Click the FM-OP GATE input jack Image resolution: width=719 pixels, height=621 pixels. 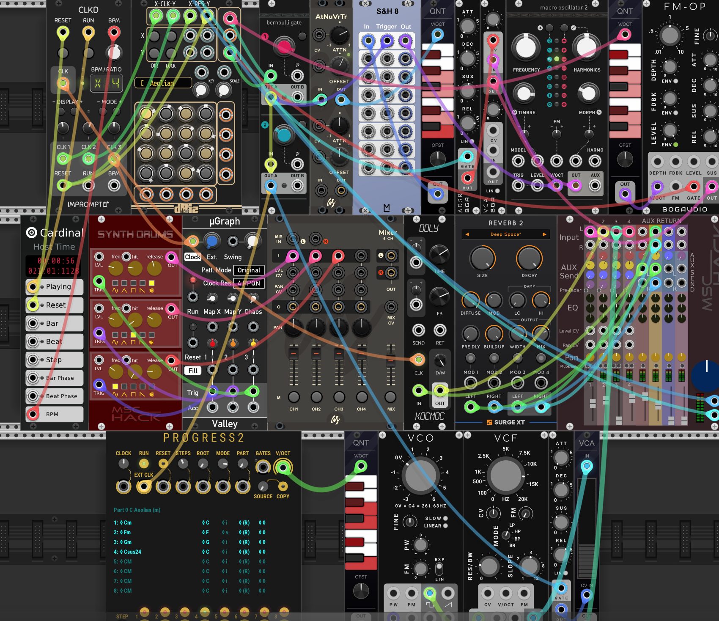coord(694,186)
